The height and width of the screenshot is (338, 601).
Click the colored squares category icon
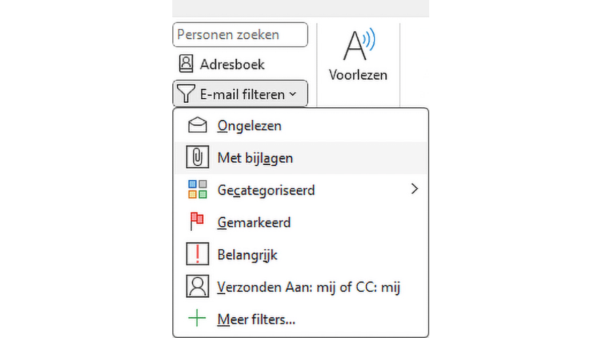tap(197, 190)
